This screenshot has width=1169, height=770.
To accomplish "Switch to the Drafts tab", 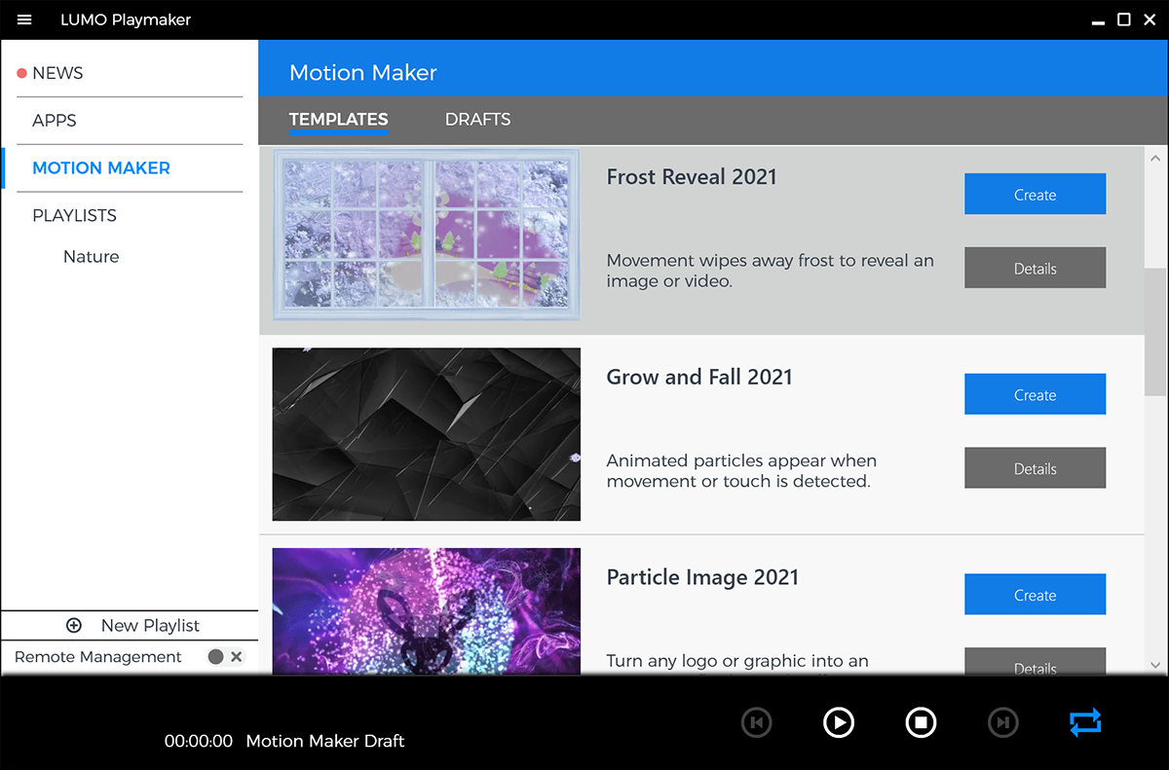I will point(477,120).
